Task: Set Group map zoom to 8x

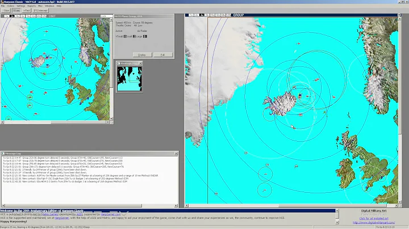Action: click(x=207, y=15)
